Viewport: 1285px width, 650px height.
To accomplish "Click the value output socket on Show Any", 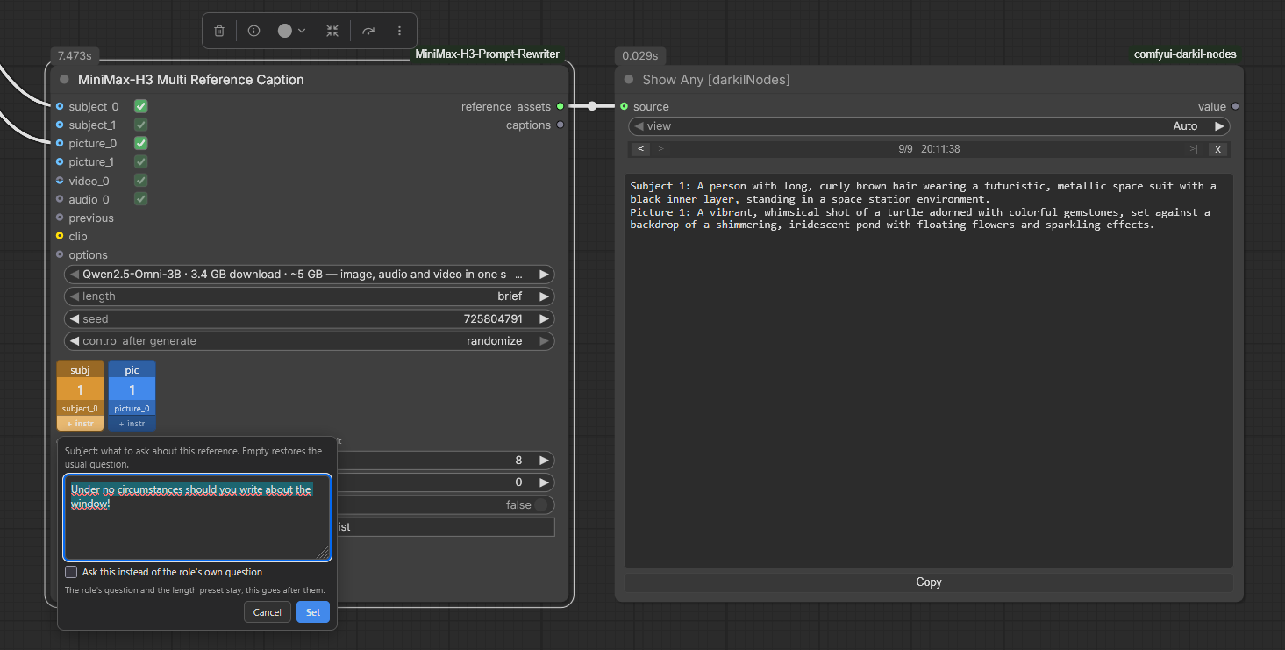I will tap(1235, 106).
